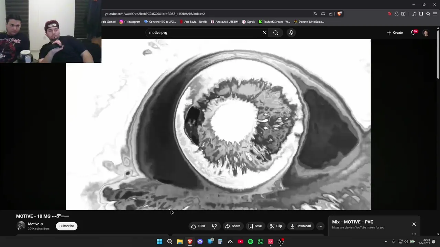Screen dimensions: 440x247
Task: Open the Motive channel name link
Action: click(34, 224)
